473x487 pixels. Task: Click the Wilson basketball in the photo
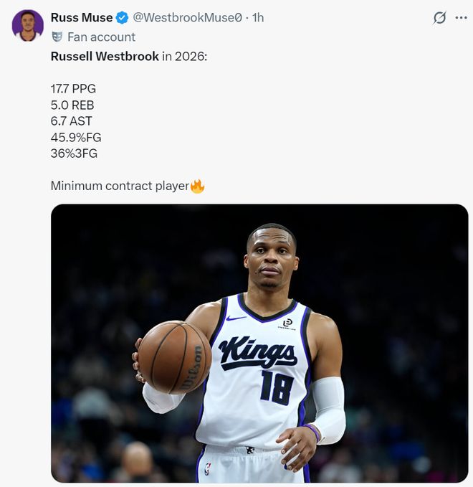174,356
